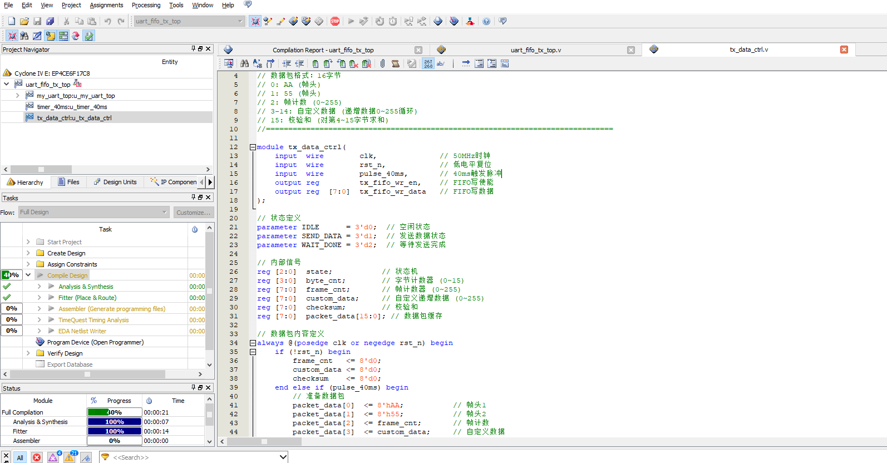Select TimeQuest Timing Analysis task
This screenshot has height=463, width=887.
[x=93, y=320]
